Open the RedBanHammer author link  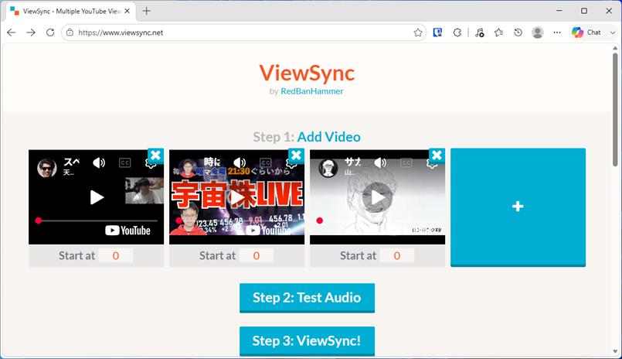312,91
